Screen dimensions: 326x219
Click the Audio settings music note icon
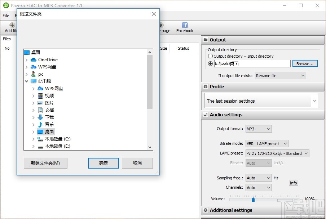(x=206, y=115)
